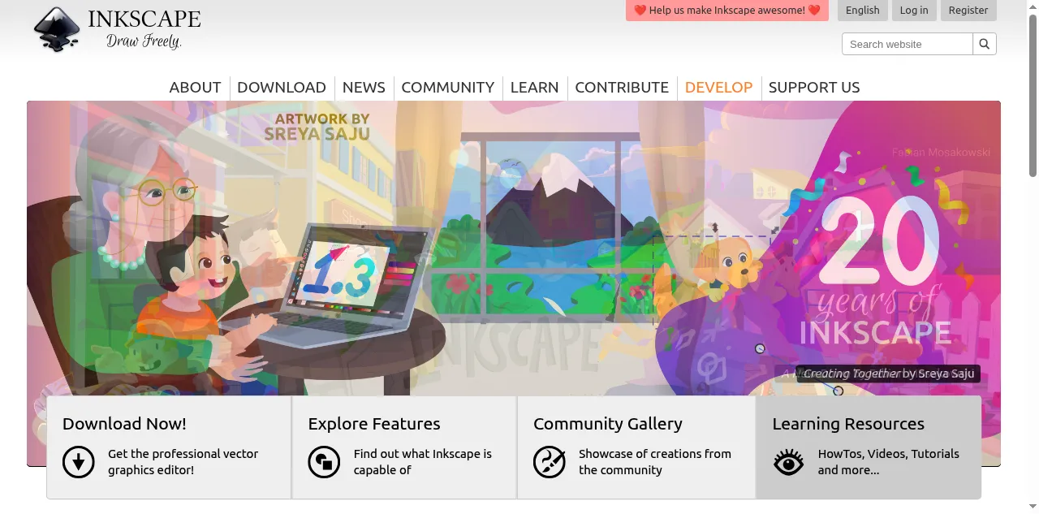Click the Explore Features shapes icon
Viewport: 1039px width, 514px height.
tap(324, 462)
